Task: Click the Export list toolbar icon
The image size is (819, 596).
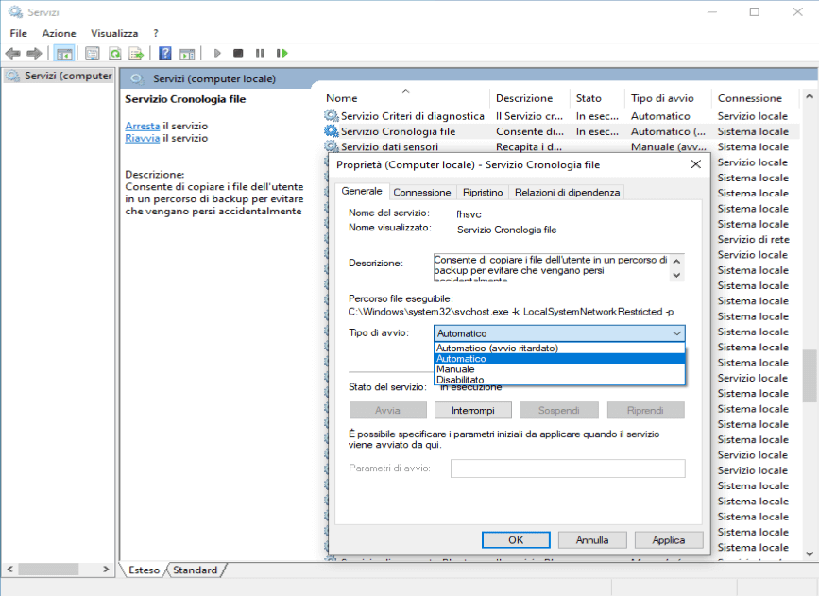Action: tap(136, 54)
